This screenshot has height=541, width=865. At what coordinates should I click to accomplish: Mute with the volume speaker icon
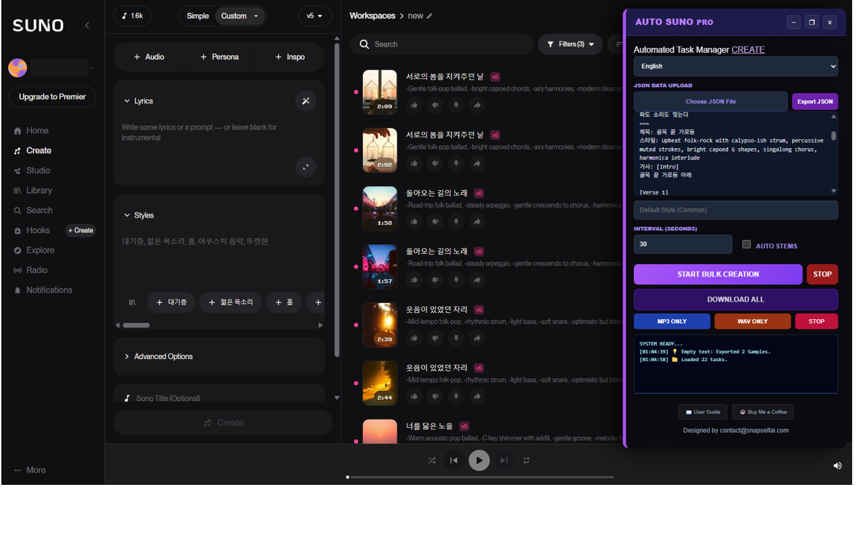837,465
